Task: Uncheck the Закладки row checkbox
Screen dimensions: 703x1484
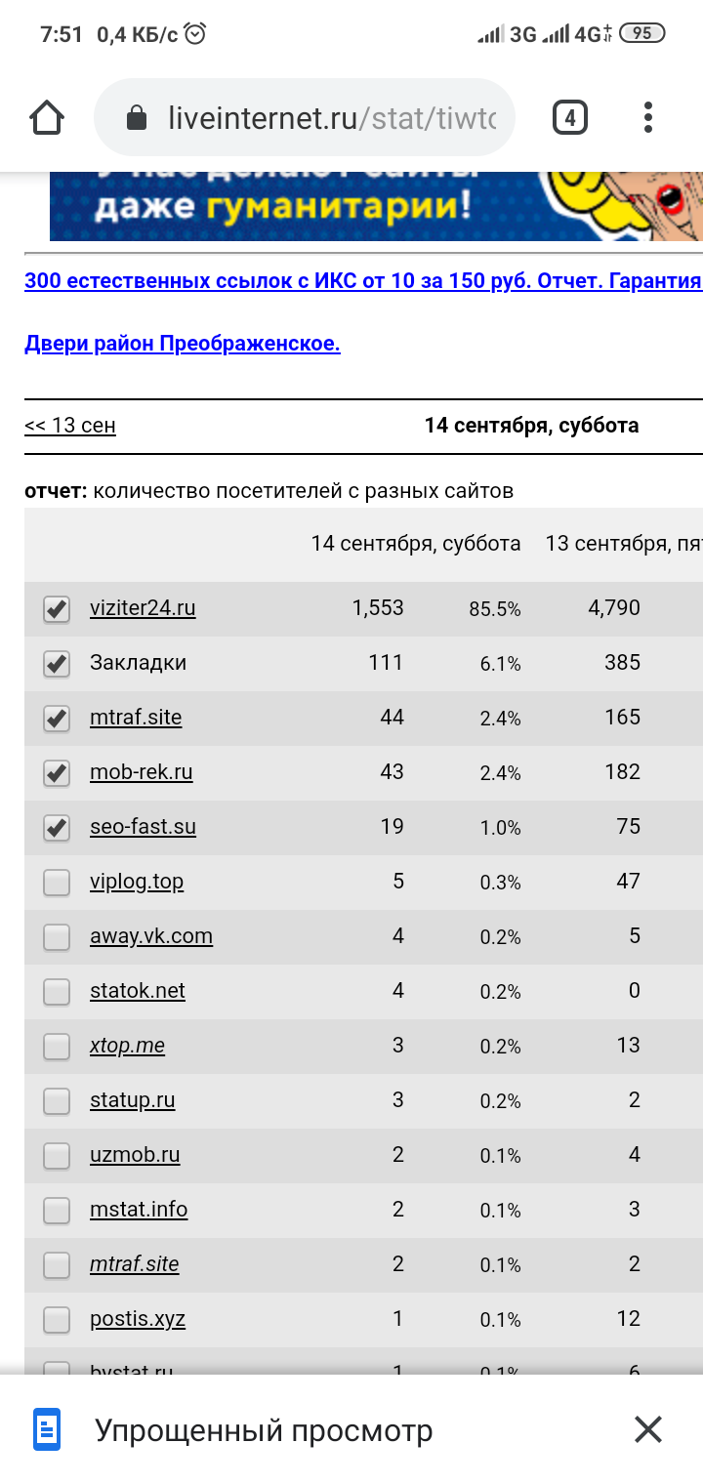Action: point(57,664)
